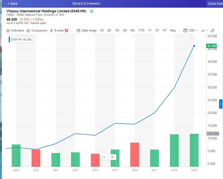The width and height of the screenshot is (223, 179).
Task: Click the 2011 red volume bar
Action: [x=36, y=158]
